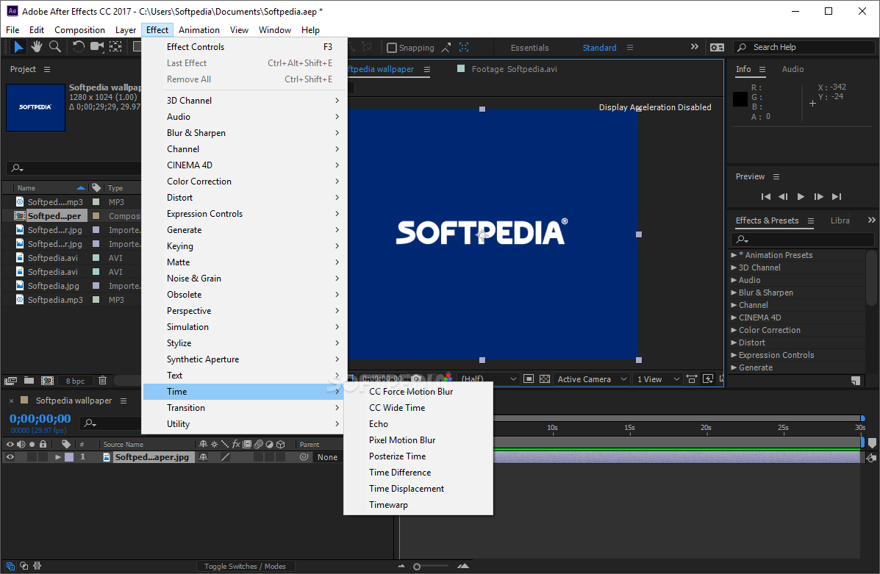
Task: Click lavender label color of layer 1
Action: coord(69,457)
